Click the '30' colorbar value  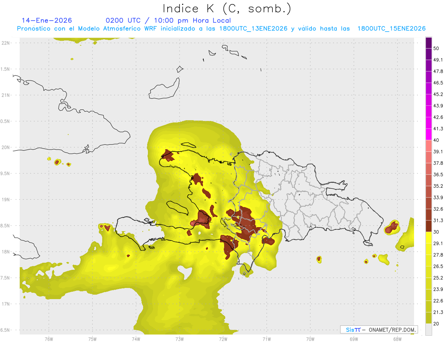pos(437,232)
